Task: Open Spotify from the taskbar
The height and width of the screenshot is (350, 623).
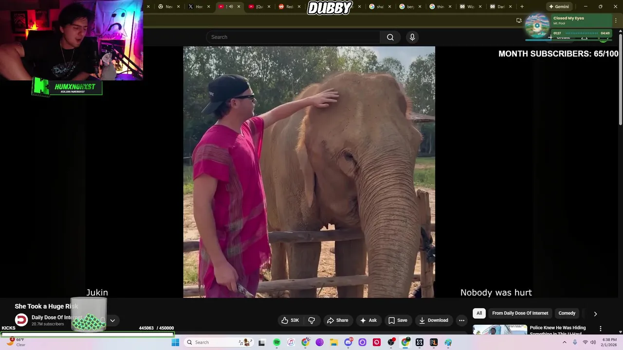Action: click(276, 342)
